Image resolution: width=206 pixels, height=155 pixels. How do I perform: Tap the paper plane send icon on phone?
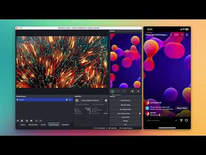pyautogui.click(x=181, y=121)
